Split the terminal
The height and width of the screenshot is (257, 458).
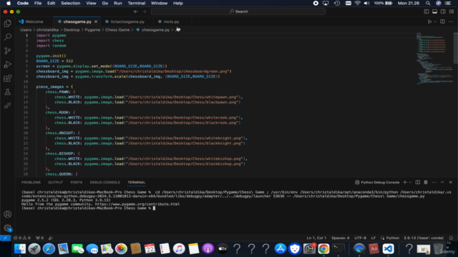click(x=418, y=183)
